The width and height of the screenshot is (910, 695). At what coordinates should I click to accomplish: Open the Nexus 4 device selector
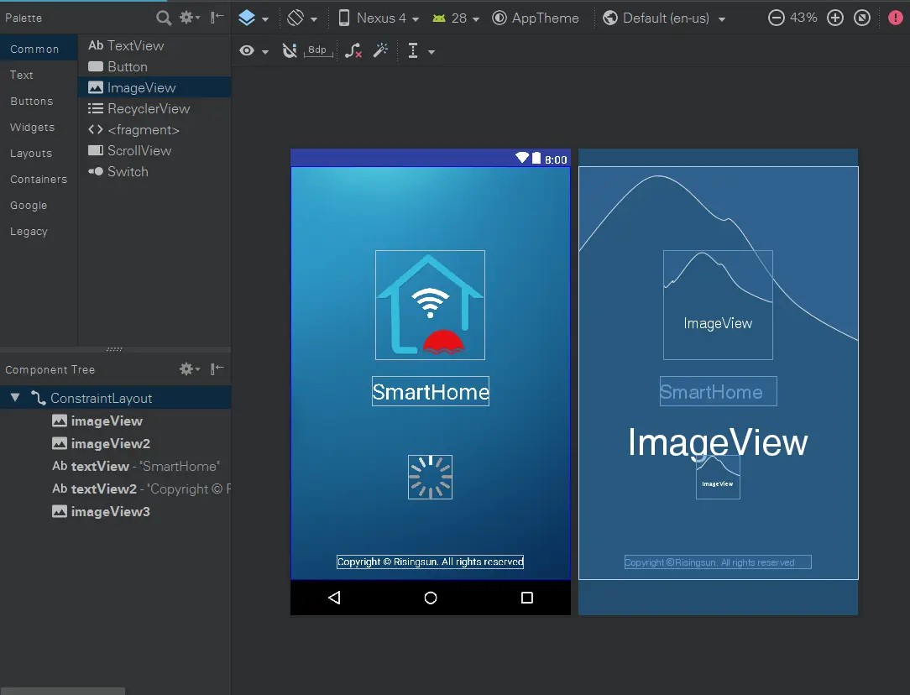(x=379, y=18)
